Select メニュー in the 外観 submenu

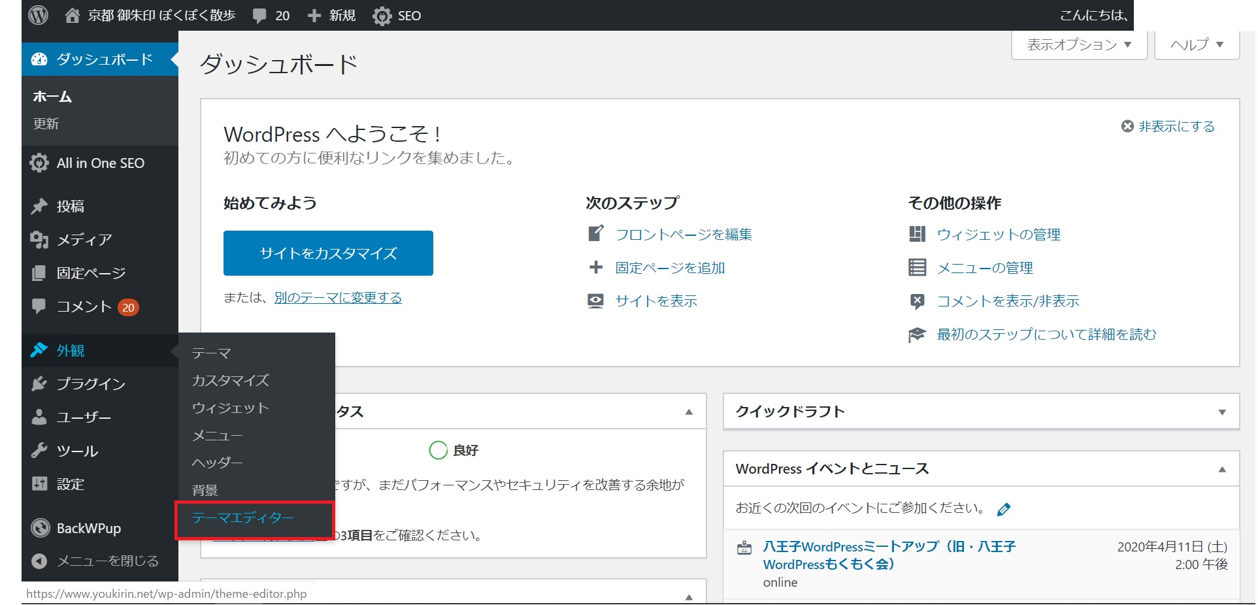217,435
